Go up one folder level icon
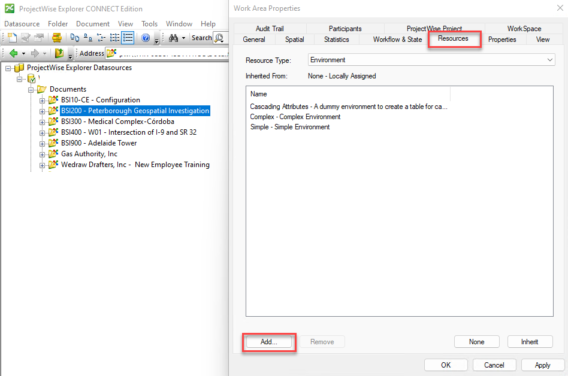Screen dimensions: 568x376 coord(59,53)
